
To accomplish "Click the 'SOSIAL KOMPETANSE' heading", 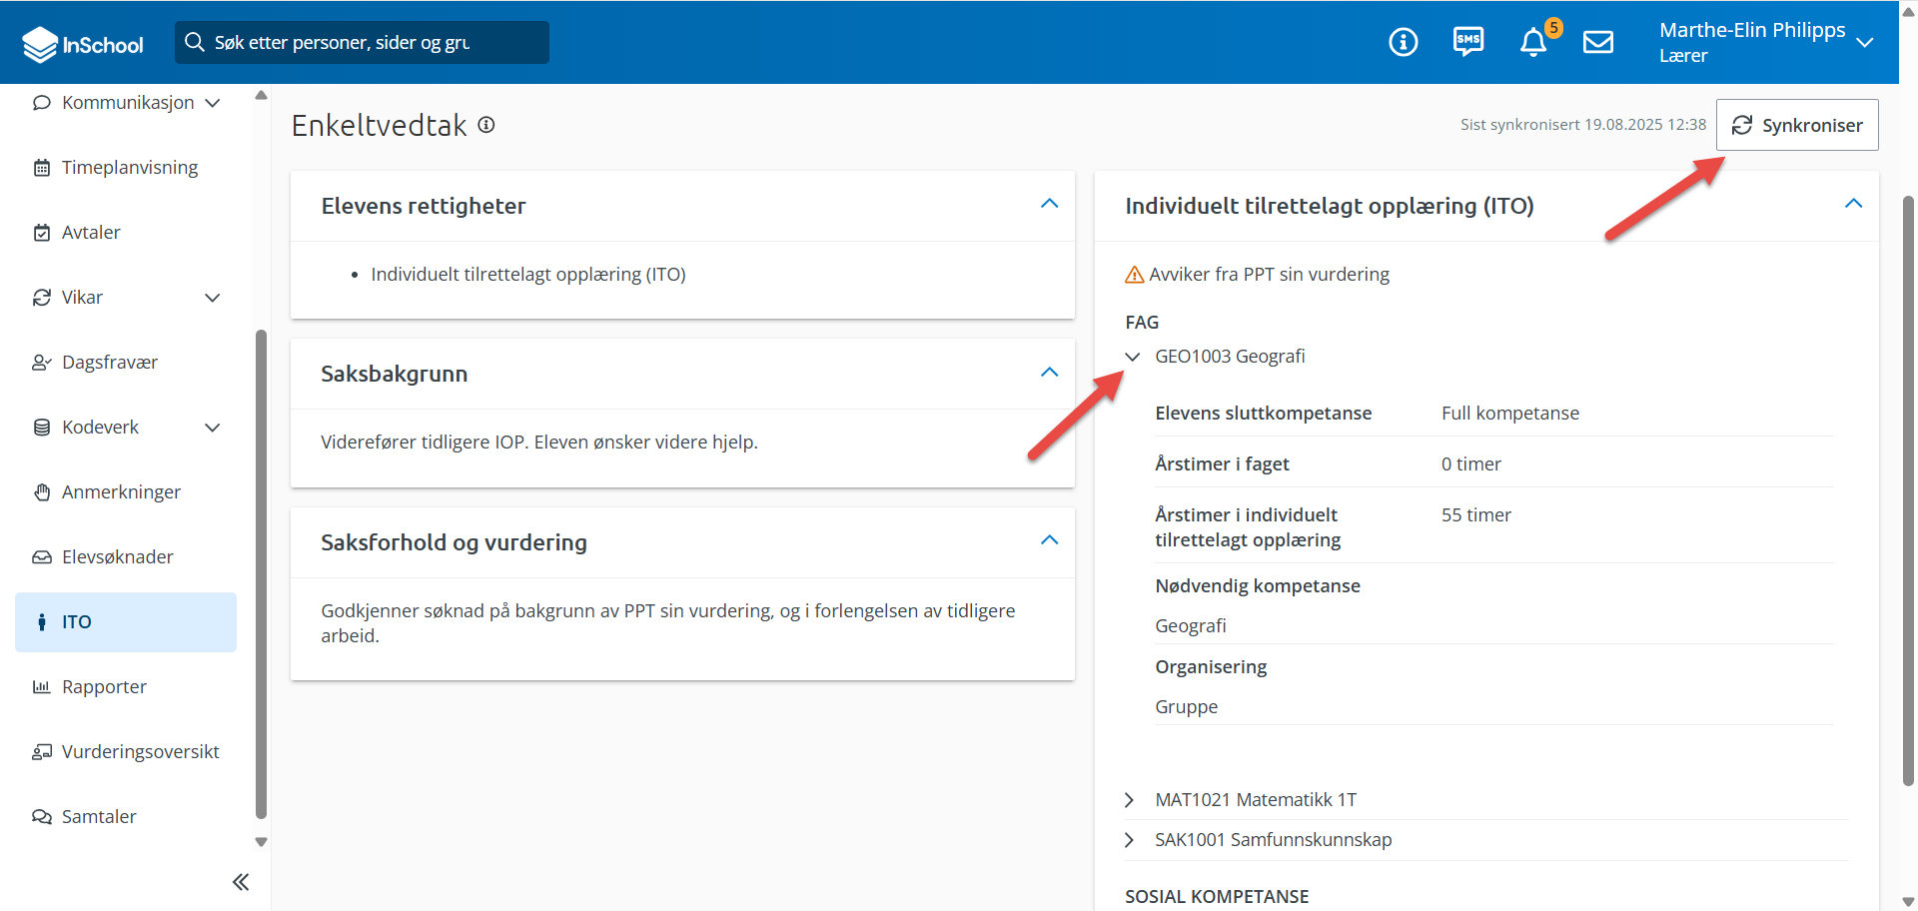I will coord(1217,897).
